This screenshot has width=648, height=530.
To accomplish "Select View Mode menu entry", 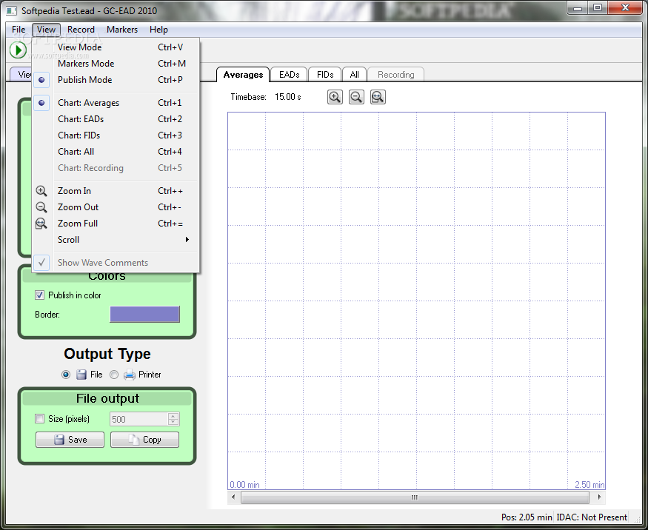I will point(116,47).
